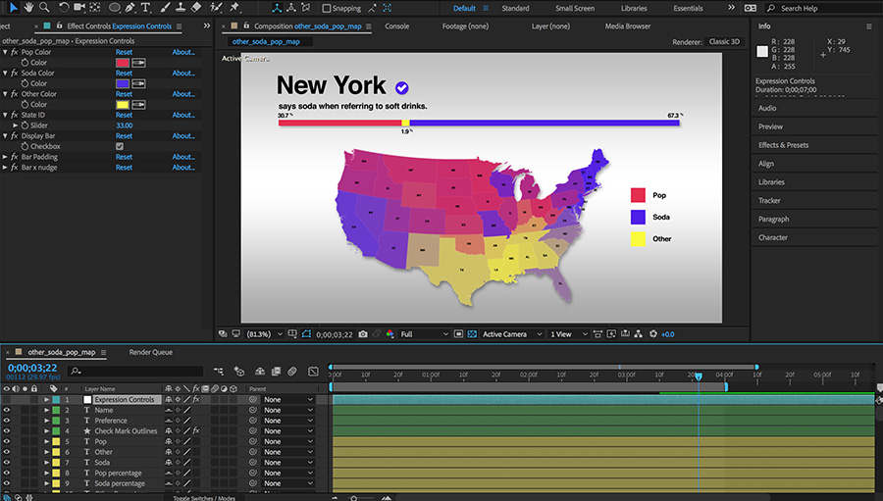Select the Eraser tool
Screen dimensions: 883x501
(x=196, y=7)
